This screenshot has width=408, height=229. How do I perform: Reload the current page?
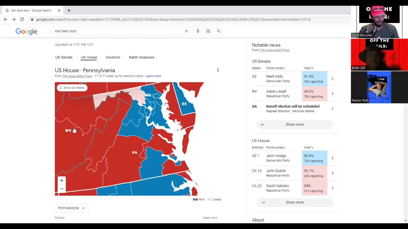click(22, 19)
